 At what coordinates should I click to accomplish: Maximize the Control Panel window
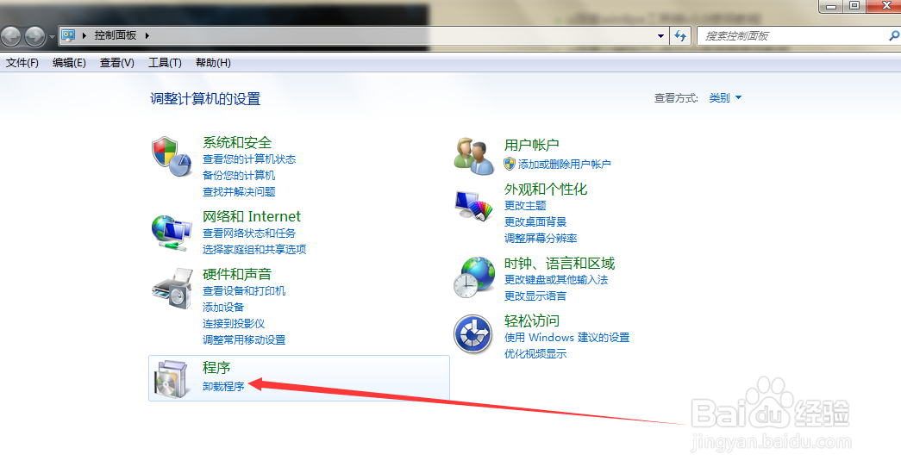[854, 6]
